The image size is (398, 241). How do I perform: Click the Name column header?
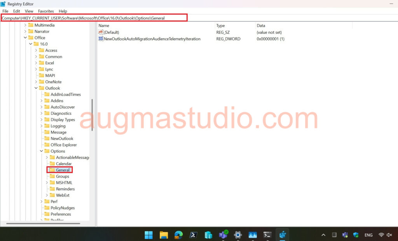104,26
